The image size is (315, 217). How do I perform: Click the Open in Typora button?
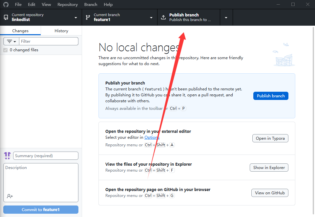click(x=270, y=138)
